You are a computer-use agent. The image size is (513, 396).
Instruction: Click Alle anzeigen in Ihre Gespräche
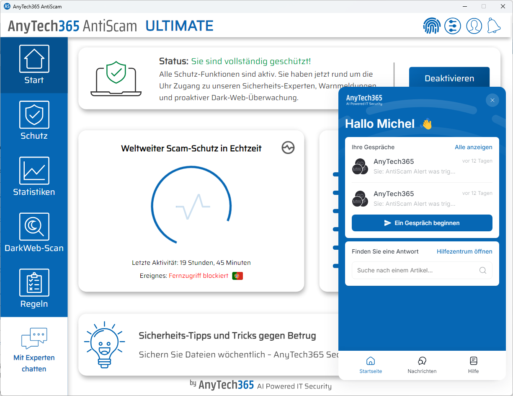(x=474, y=147)
